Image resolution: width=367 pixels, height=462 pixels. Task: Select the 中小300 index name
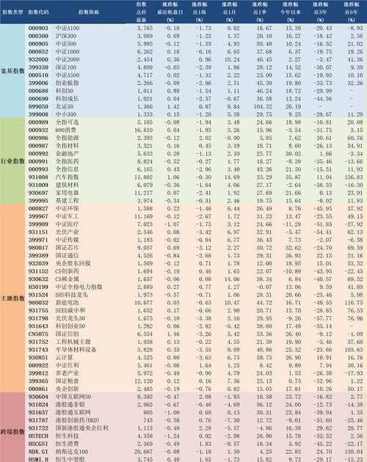[x=66, y=114]
